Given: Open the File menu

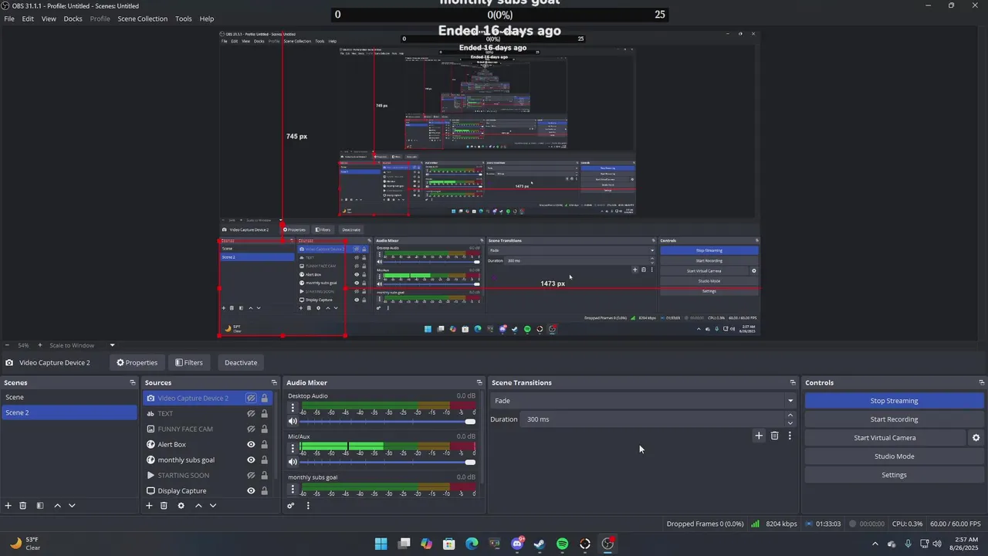Looking at the screenshot, I should (x=9, y=19).
